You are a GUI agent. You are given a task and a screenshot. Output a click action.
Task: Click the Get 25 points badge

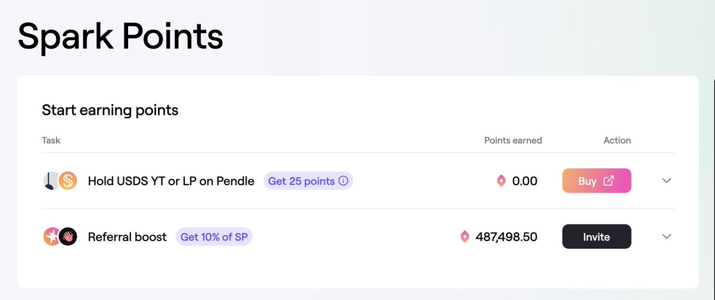[x=308, y=181]
